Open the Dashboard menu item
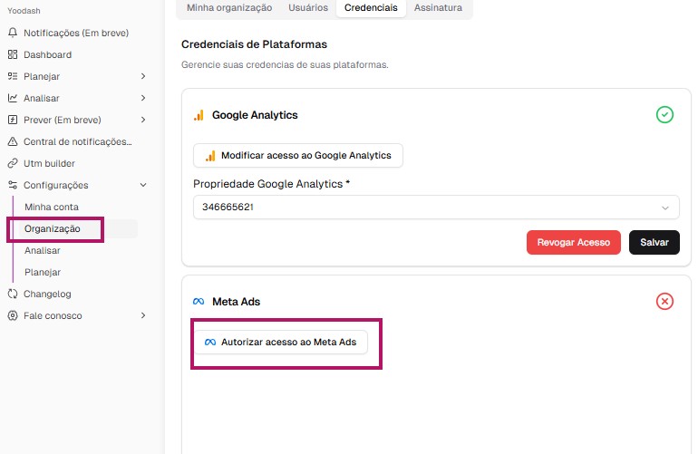The width and height of the screenshot is (698, 454). point(48,54)
